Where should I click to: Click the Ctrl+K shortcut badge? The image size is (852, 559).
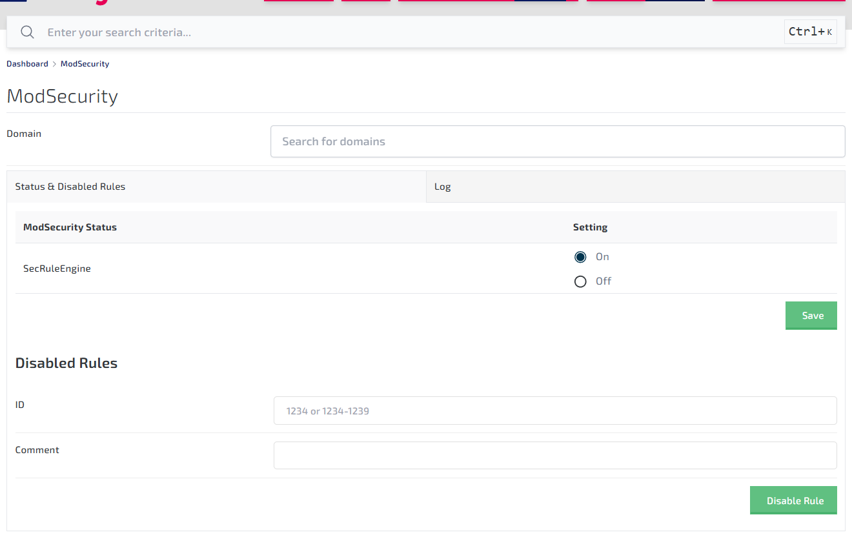tap(811, 32)
